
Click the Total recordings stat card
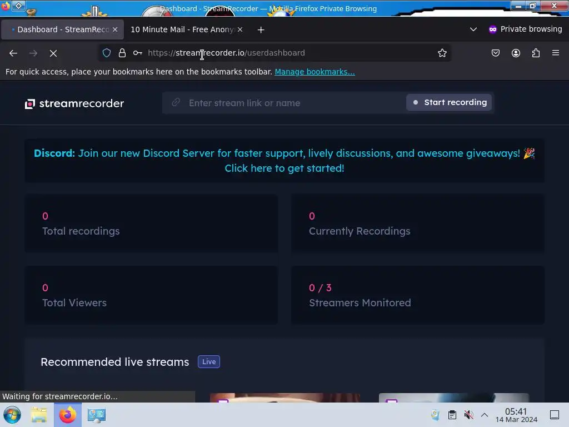[151, 224]
